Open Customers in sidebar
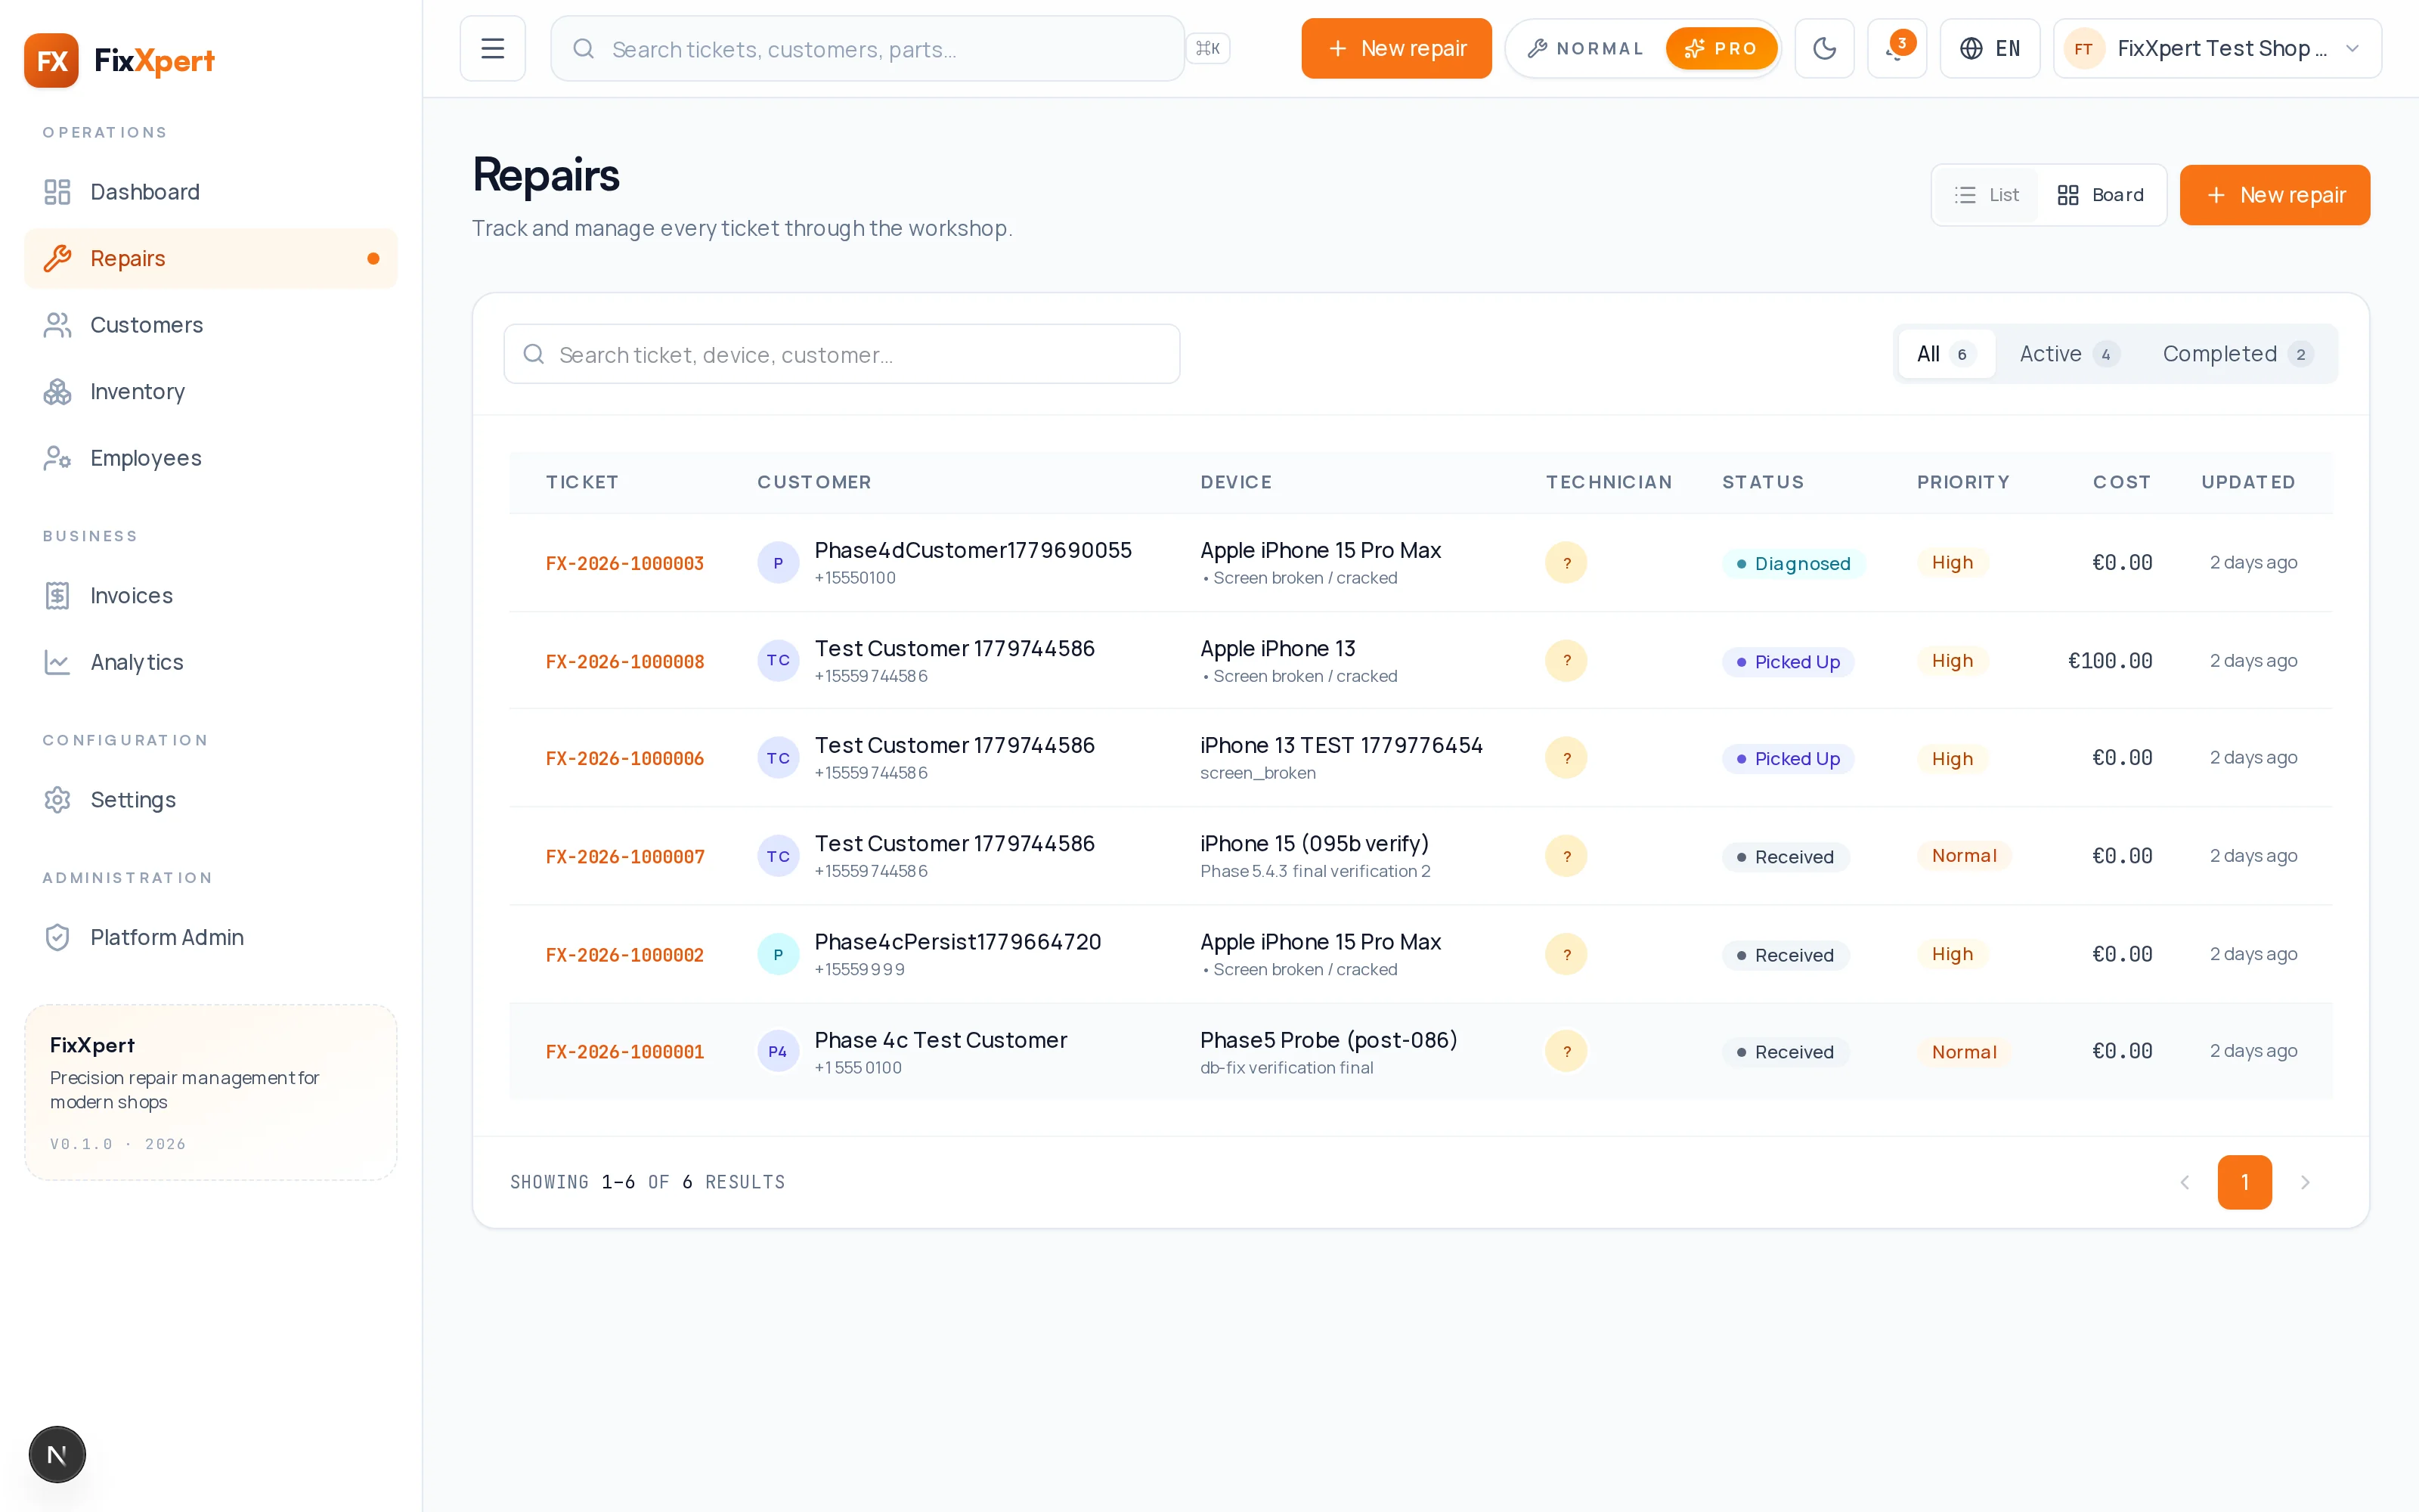The width and height of the screenshot is (2419, 1512). tap(211, 325)
